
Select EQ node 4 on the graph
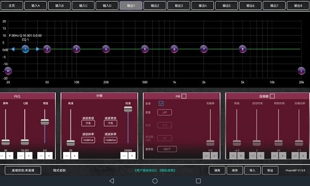click(x=106, y=49)
